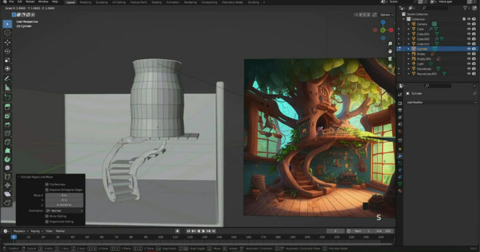Expand the Cylinder item in outliner
Image resolution: width=480 pixels, height=252 pixels.
(409, 49)
